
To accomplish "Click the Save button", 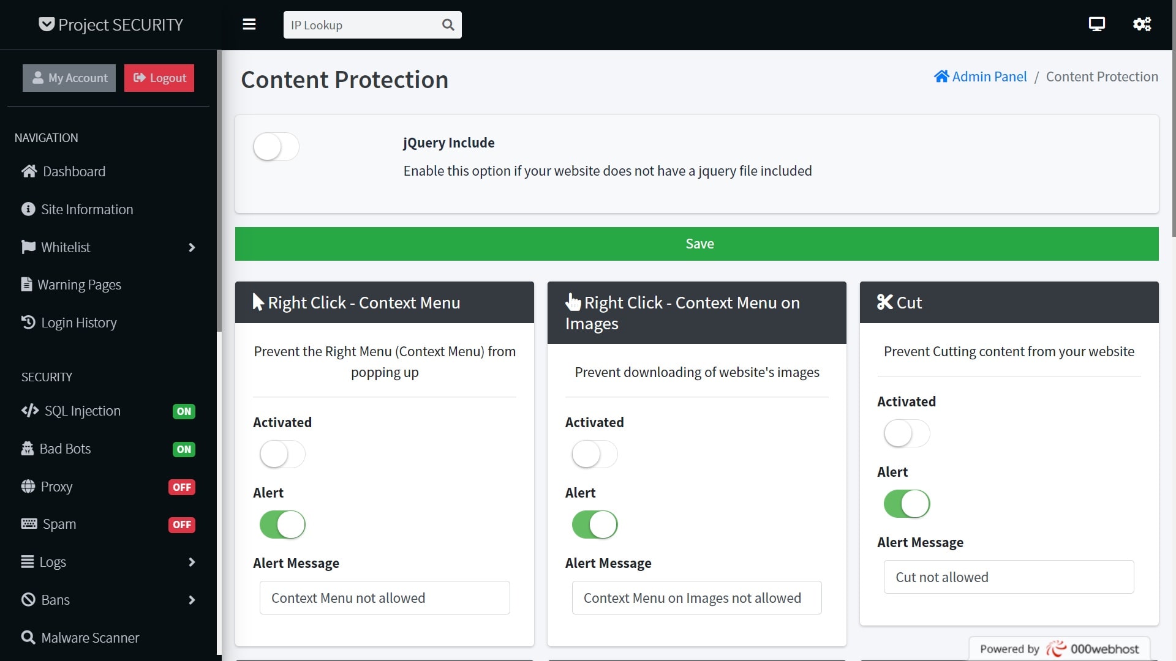I will pos(699,243).
